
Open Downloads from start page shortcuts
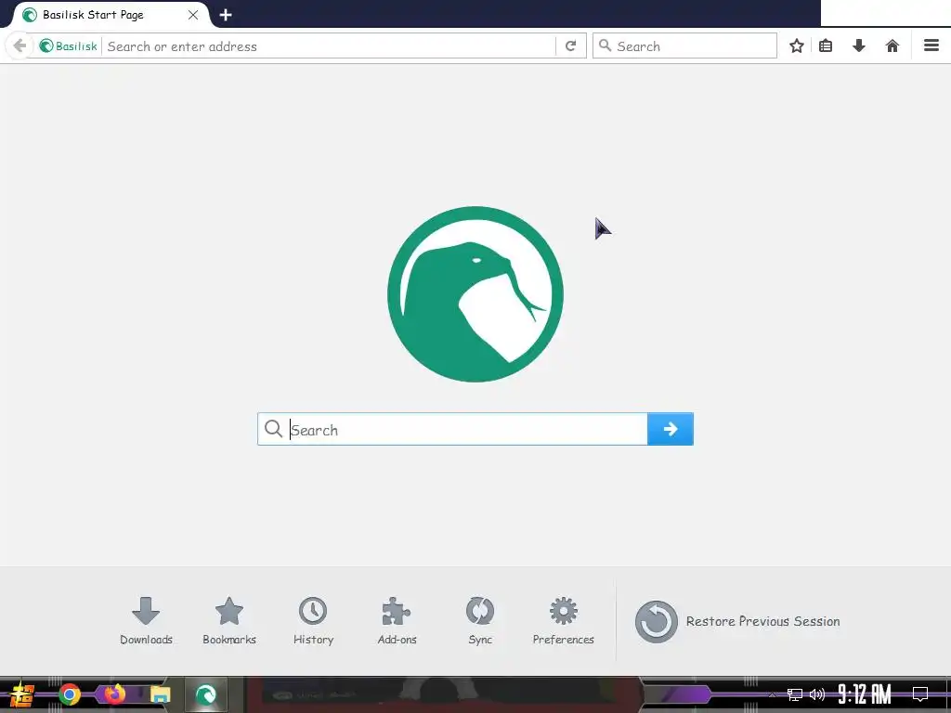click(x=146, y=621)
